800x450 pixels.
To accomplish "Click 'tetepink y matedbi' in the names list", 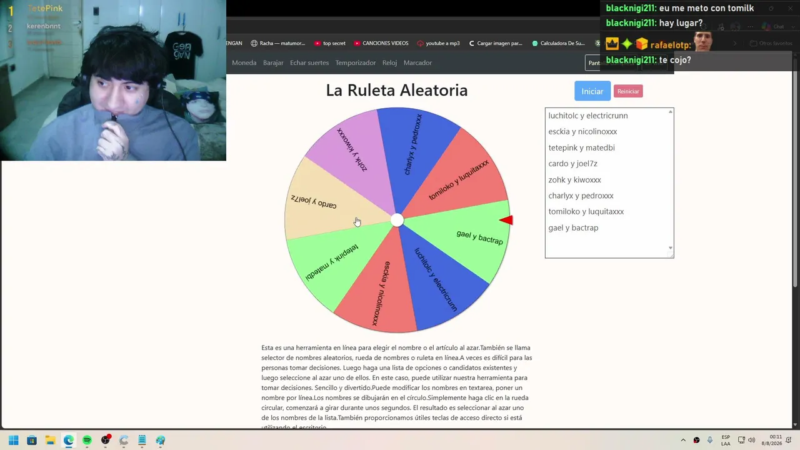I will (x=581, y=147).
